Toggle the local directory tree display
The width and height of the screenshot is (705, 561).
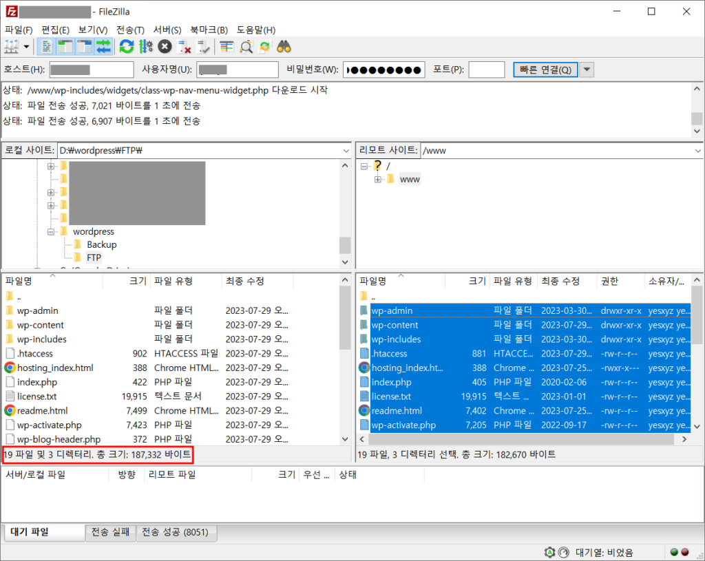(65, 46)
